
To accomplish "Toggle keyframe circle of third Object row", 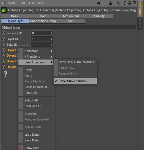I will (x=4, y=61).
